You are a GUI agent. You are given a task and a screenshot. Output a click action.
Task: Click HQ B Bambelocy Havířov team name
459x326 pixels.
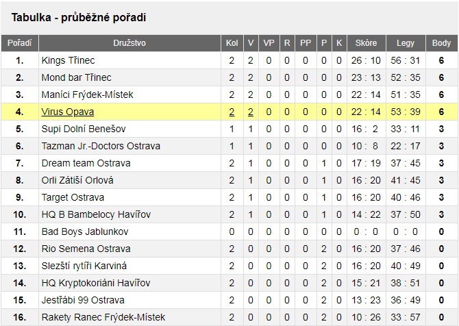point(96,214)
